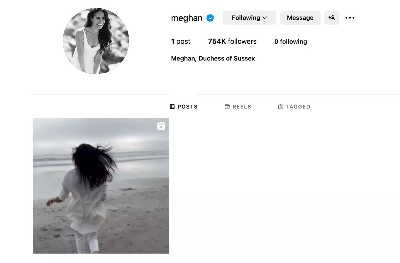Image resolution: width=400 pixels, height=263 pixels.
Task: Click the Meghan, Duchess of Sussex bio name
Action: 213,58
